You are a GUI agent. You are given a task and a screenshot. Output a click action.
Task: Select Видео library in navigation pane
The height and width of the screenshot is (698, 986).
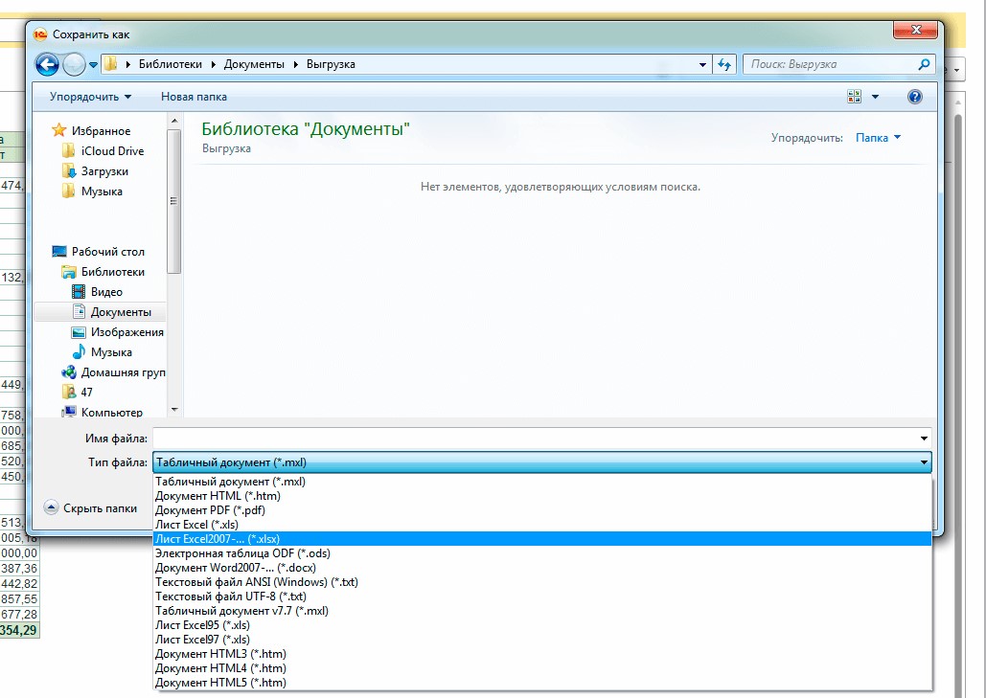[105, 292]
